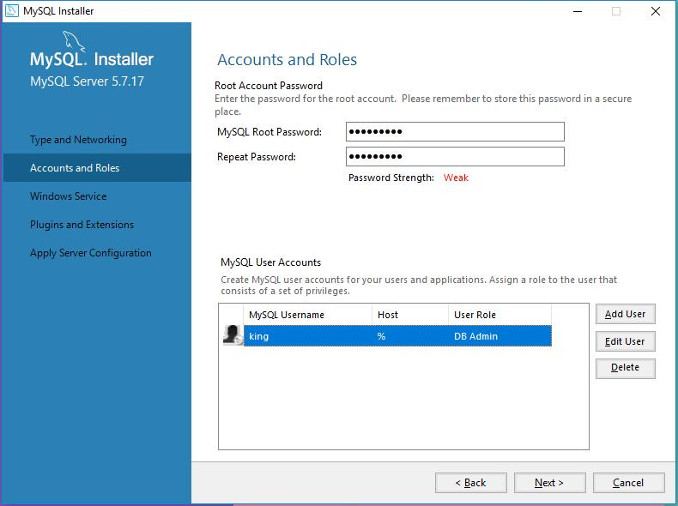Sort by the MySQL Username column header
This screenshot has height=506, width=678.
[308, 315]
